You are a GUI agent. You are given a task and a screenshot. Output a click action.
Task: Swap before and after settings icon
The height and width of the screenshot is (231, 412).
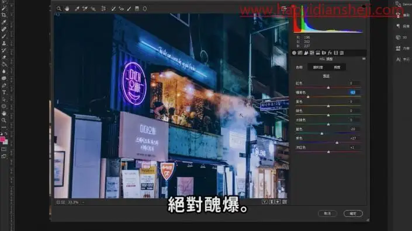(x=272, y=202)
